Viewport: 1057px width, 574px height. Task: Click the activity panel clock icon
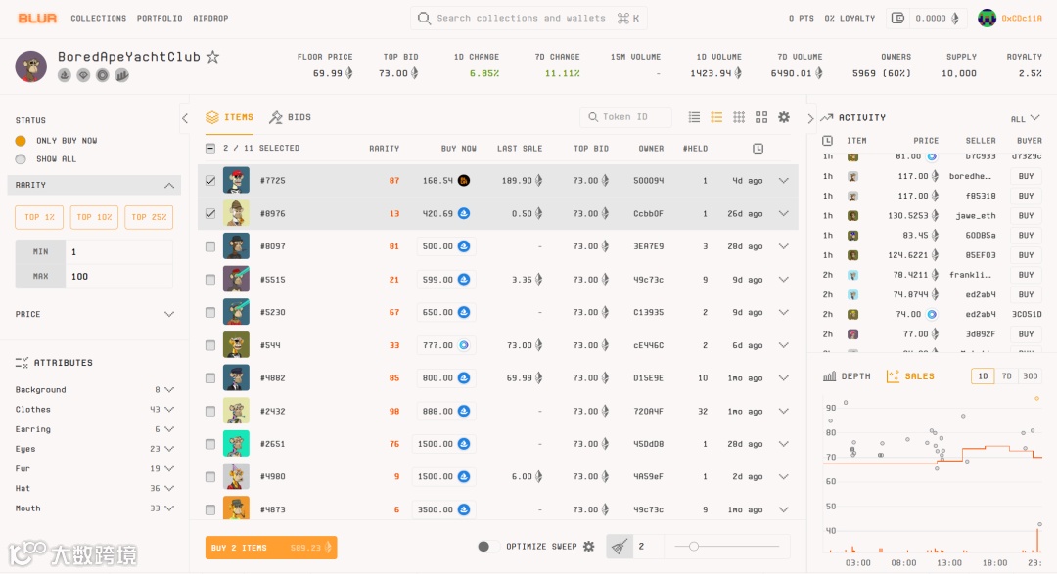point(827,141)
